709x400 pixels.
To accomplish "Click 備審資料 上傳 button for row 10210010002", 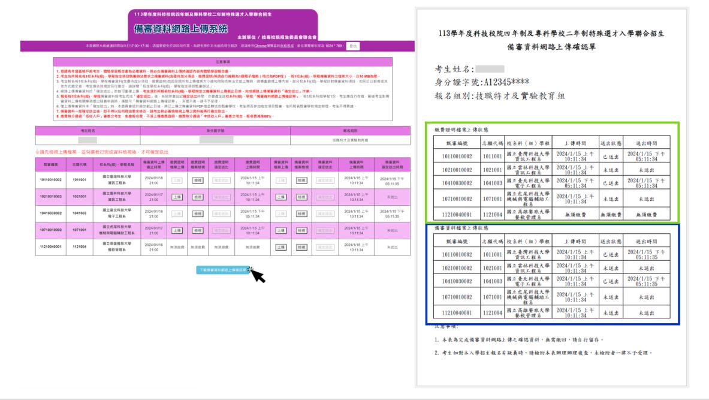I will [x=281, y=197].
